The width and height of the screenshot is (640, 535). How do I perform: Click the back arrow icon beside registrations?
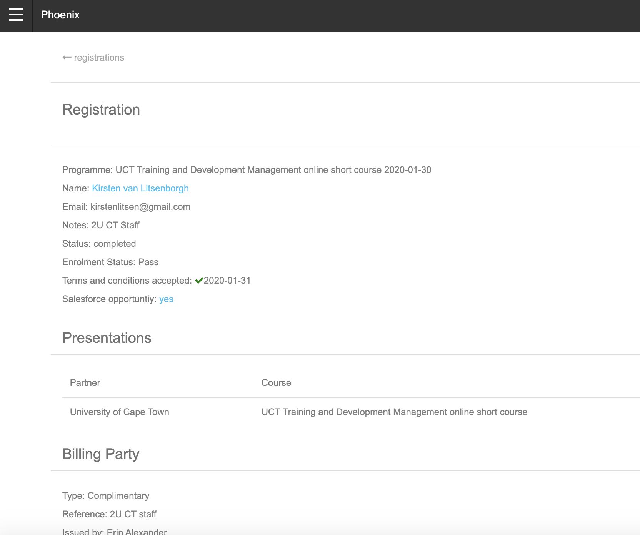pos(67,58)
